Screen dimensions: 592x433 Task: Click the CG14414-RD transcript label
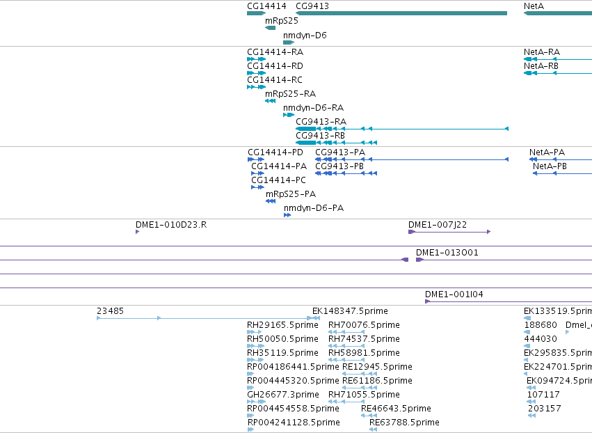pos(275,66)
